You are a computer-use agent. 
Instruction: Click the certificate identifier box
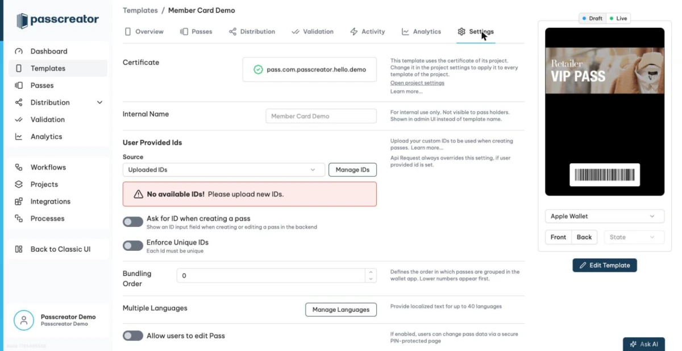pos(310,69)
